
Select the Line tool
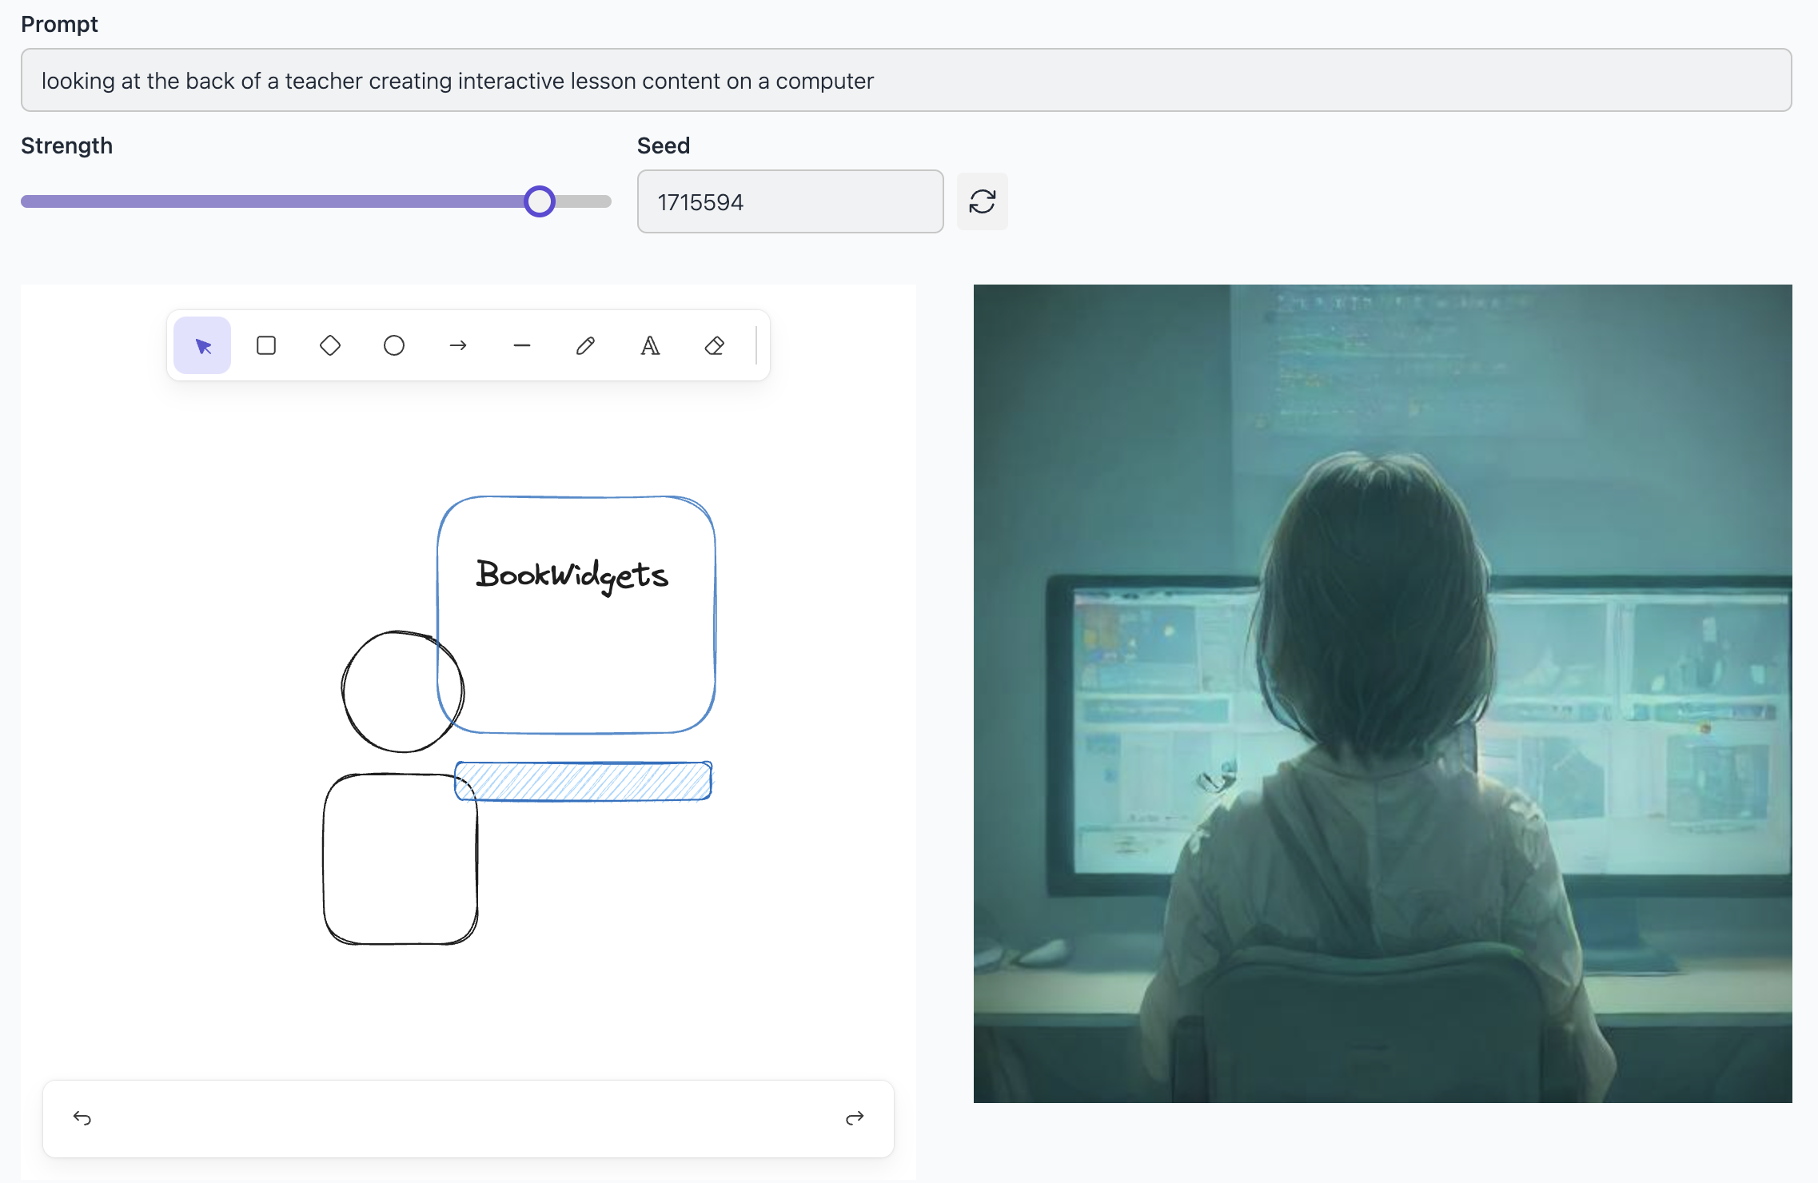[522, 345]
